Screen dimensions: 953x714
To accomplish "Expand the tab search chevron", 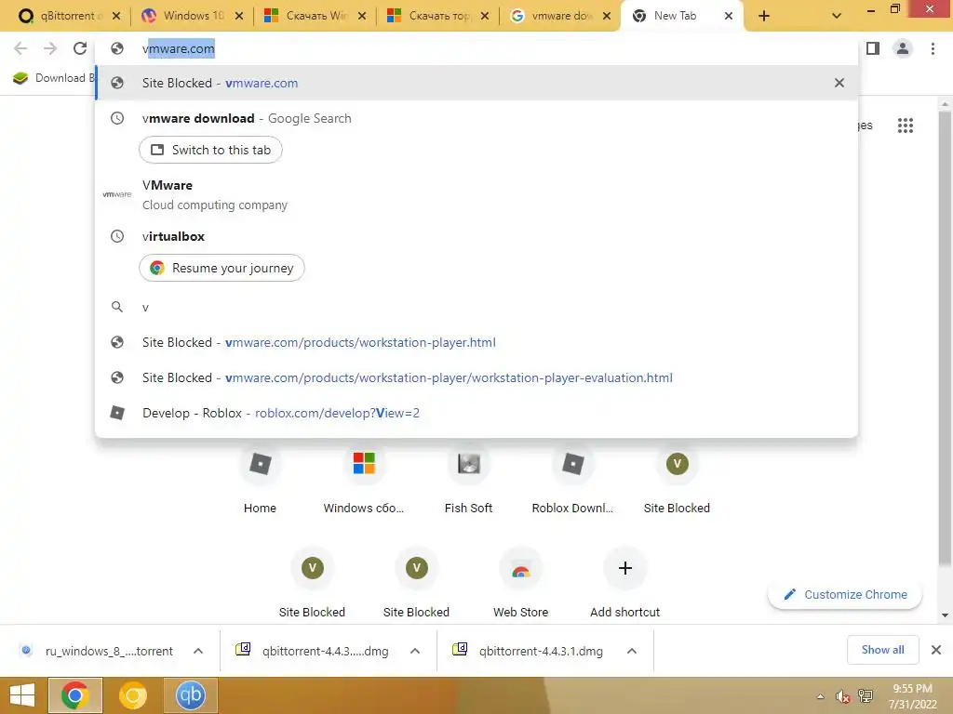I will [837, 16].
